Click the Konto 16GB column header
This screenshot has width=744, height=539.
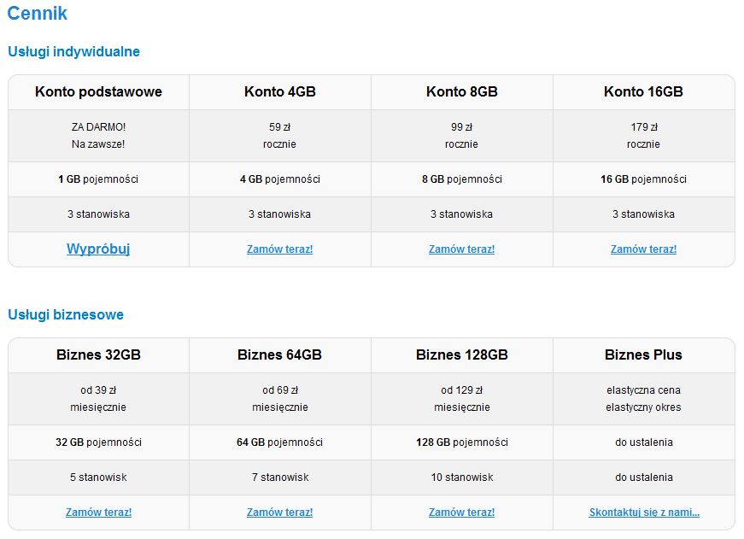click(643, 91)
